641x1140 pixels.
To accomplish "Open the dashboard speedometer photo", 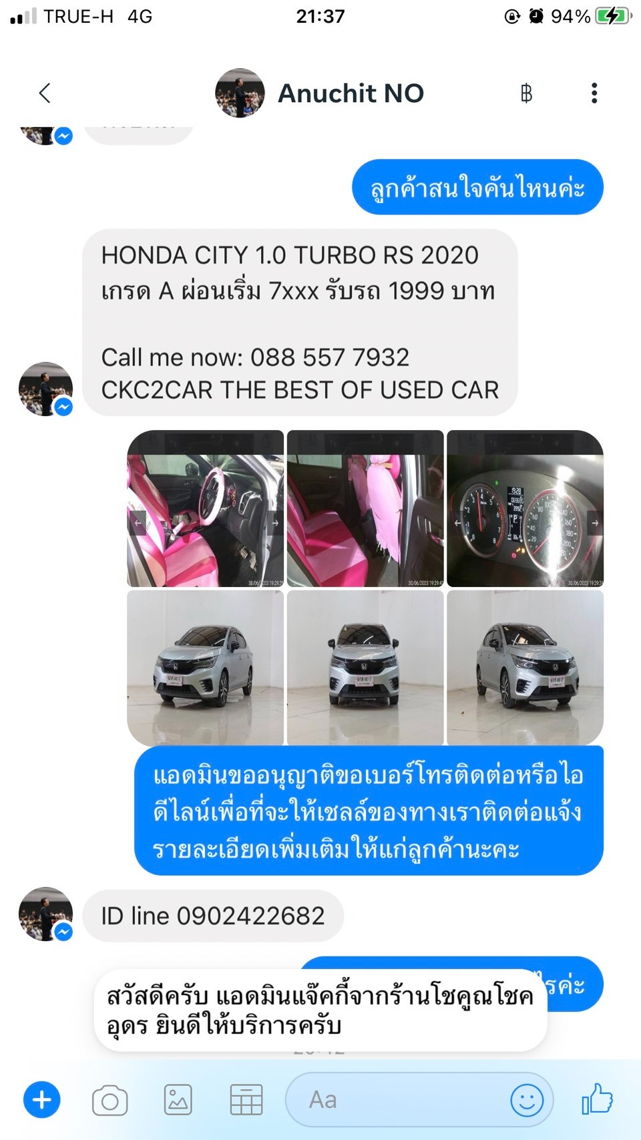I will tap(525, 509).
